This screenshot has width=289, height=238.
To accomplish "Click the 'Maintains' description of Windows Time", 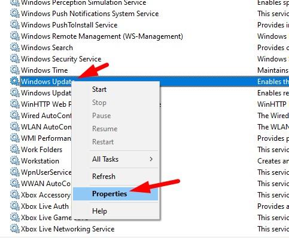I will [x=273, y=70].
